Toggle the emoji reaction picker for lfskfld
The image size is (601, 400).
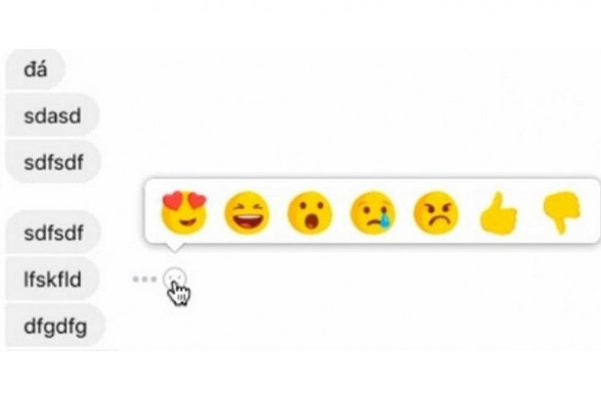pos(175,279)
